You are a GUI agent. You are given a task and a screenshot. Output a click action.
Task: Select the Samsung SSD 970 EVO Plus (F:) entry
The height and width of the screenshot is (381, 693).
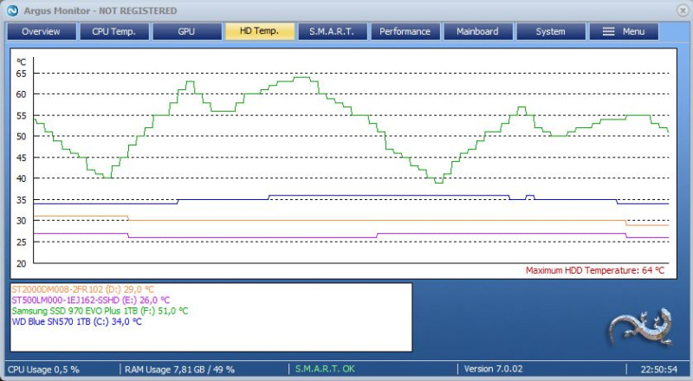tap(100, 311)
